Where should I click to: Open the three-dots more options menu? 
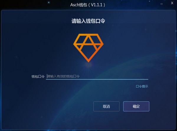point(162,4)
